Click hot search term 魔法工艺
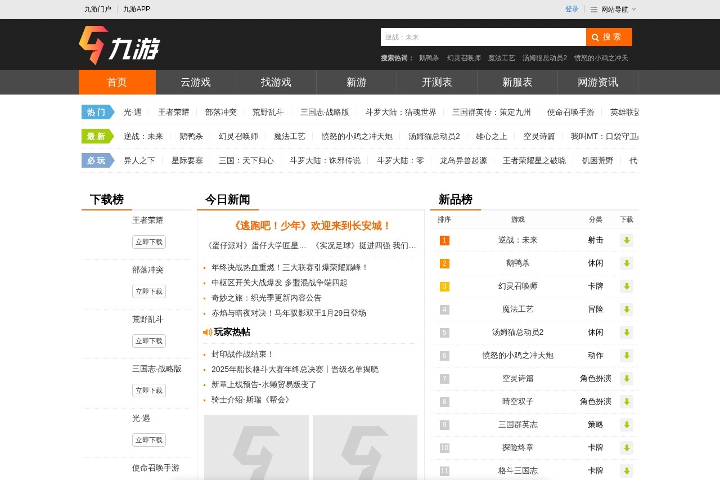Viewport: 720px width, 480px height. pyautogui.click(x=502, y=58)
